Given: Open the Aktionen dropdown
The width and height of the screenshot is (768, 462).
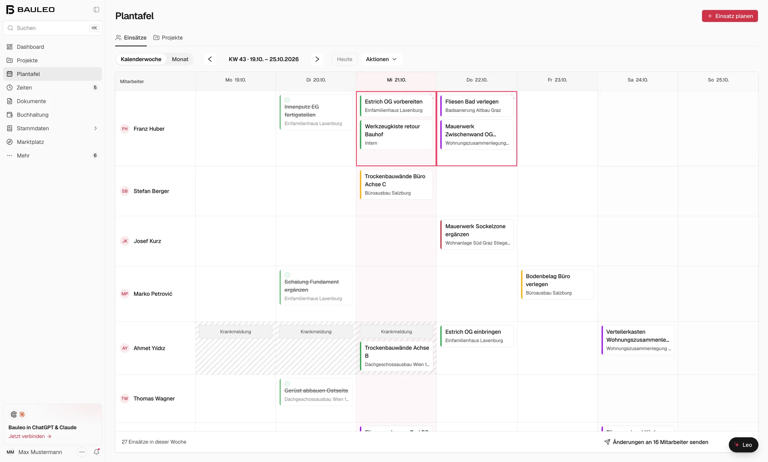Looking at the screenshot, I should point(382,59).
